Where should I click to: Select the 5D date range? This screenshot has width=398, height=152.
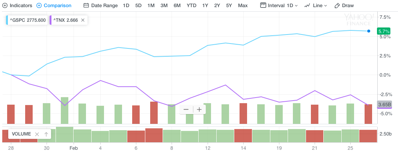pos(138,6)
